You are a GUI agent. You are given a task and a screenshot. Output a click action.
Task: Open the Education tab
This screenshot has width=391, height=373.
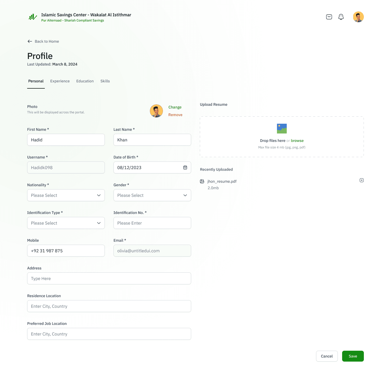tap(85, 81)
